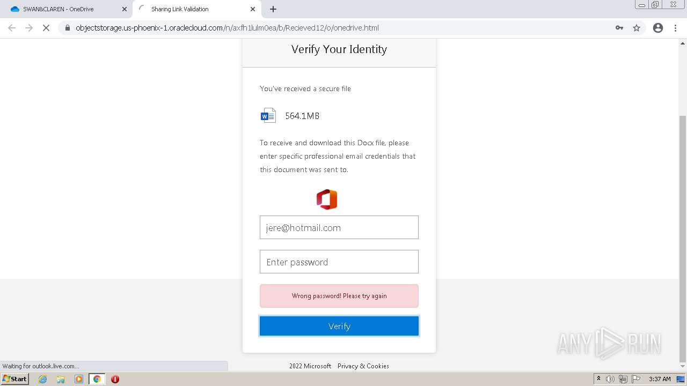Click the Show desktop tray button
Image resolution: width=687 pixels, height=386 pixels.
(681, 379)
